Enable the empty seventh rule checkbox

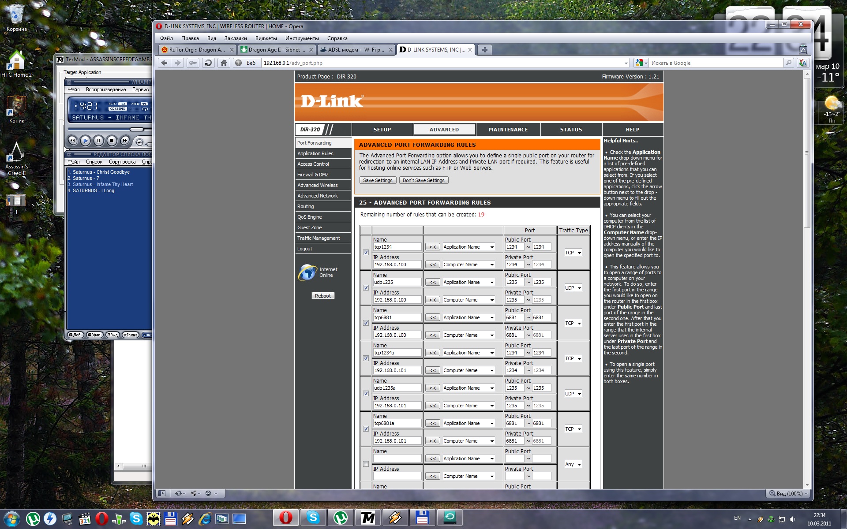pos(366,464)
